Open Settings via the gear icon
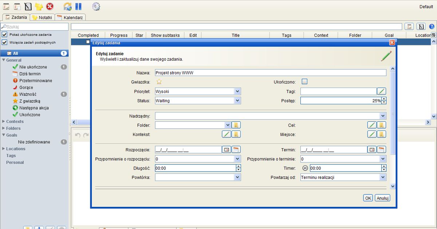437x229 pixels. [96, 6]
